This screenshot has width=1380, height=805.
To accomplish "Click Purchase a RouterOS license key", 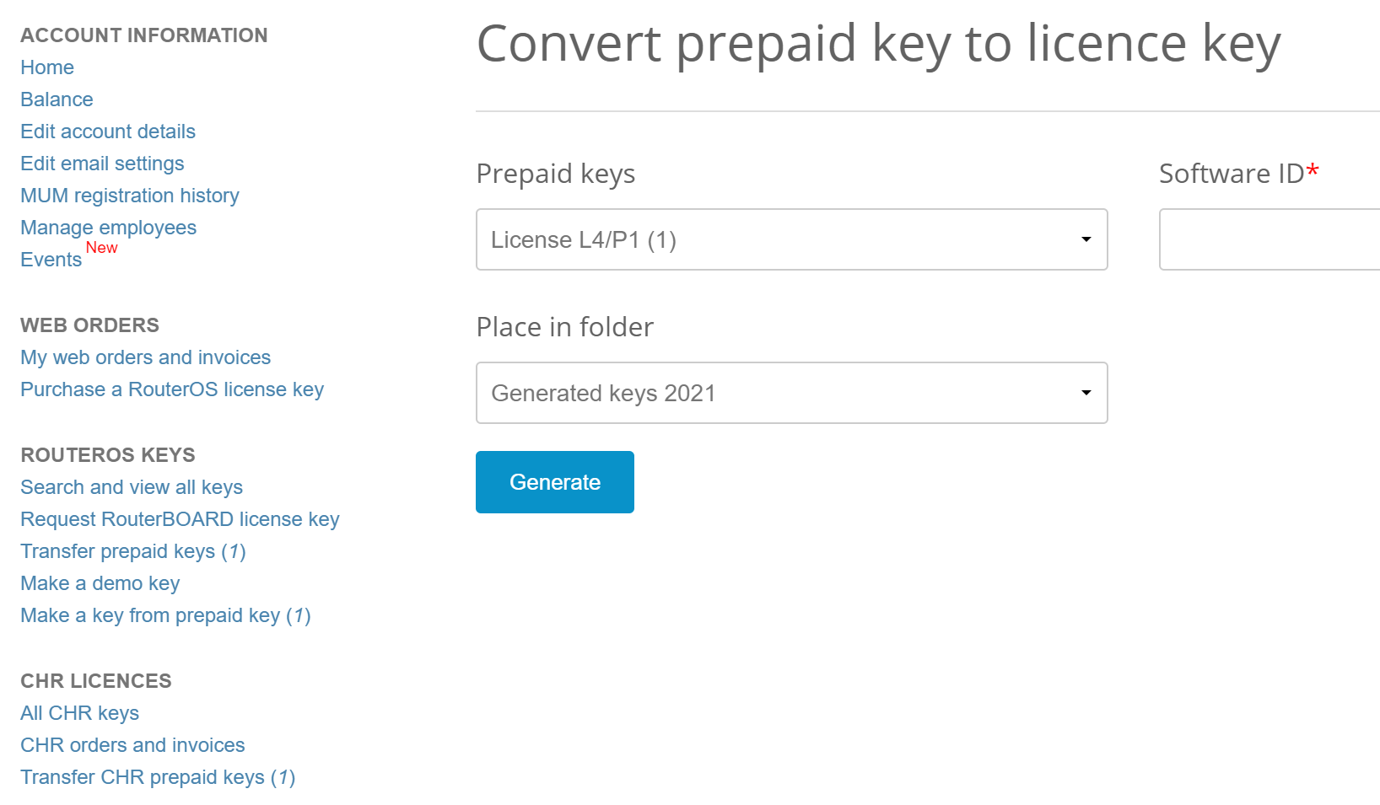I will click(172, 389).
